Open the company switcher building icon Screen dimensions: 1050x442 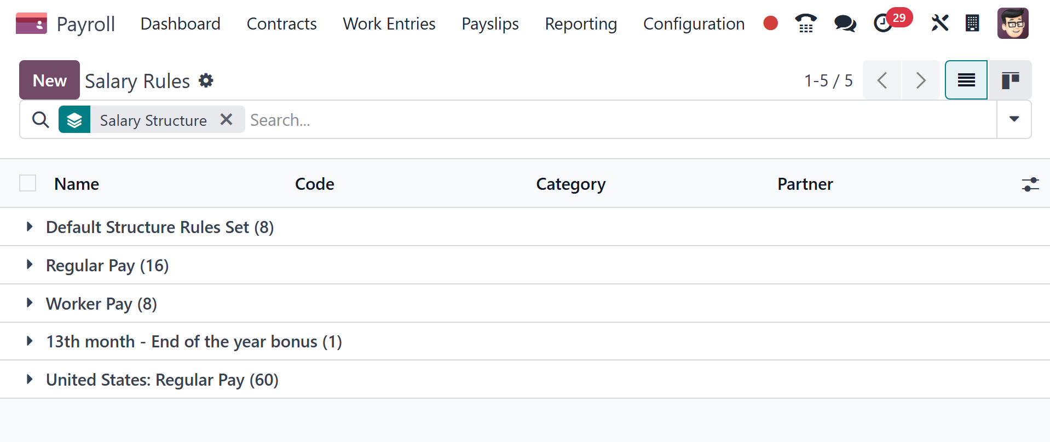pyautogui.click(x=972, y=23)
